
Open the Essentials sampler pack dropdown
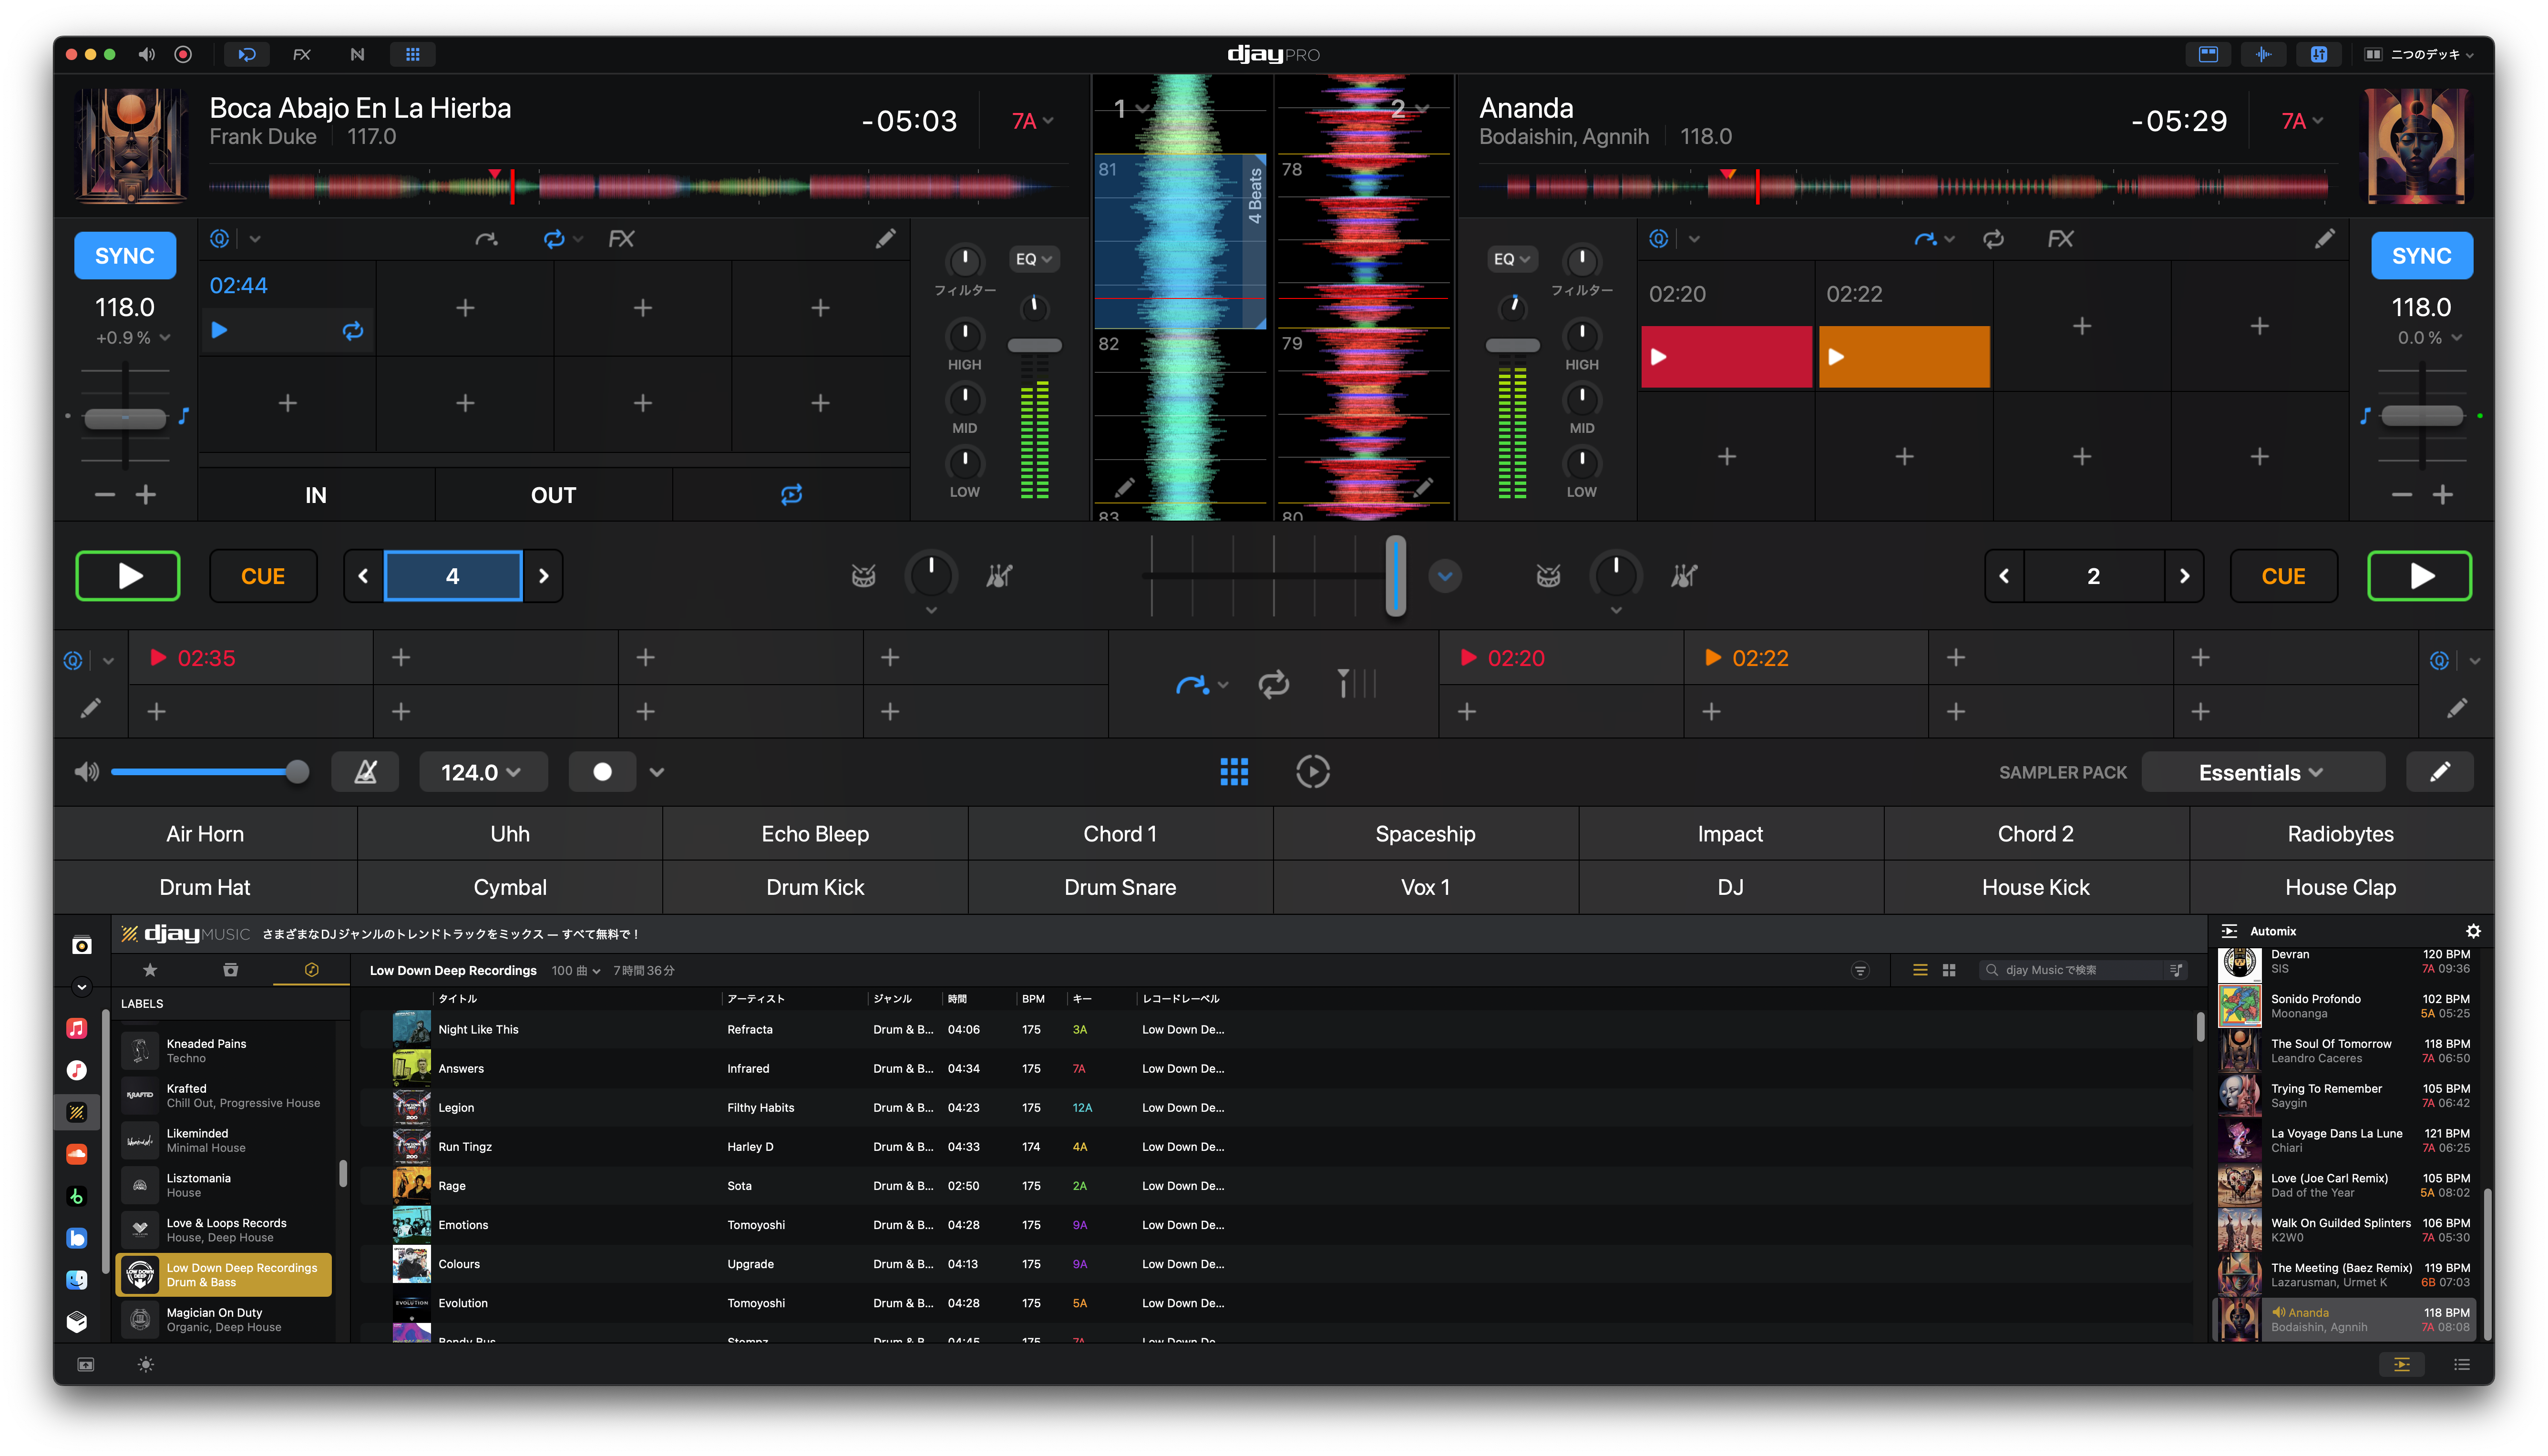point(2262,771)
